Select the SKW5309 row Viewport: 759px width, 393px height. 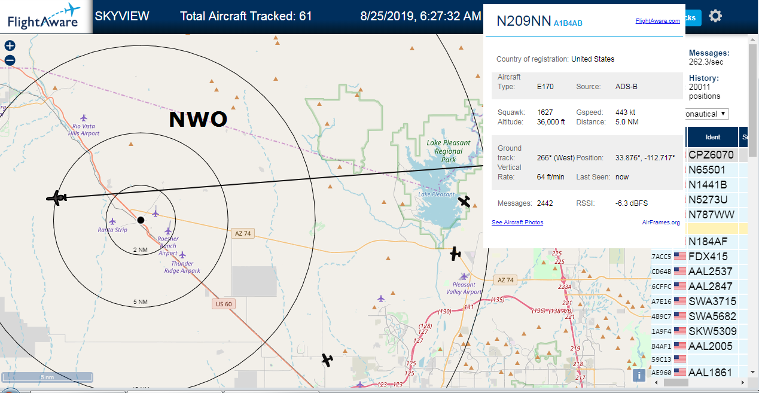tap(699, 331)
